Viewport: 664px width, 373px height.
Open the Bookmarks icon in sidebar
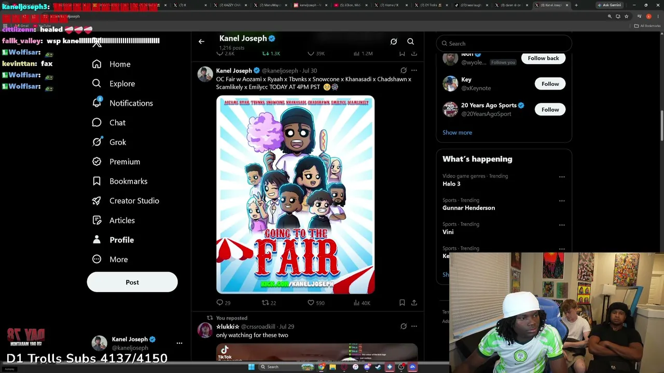pos(96,181)
